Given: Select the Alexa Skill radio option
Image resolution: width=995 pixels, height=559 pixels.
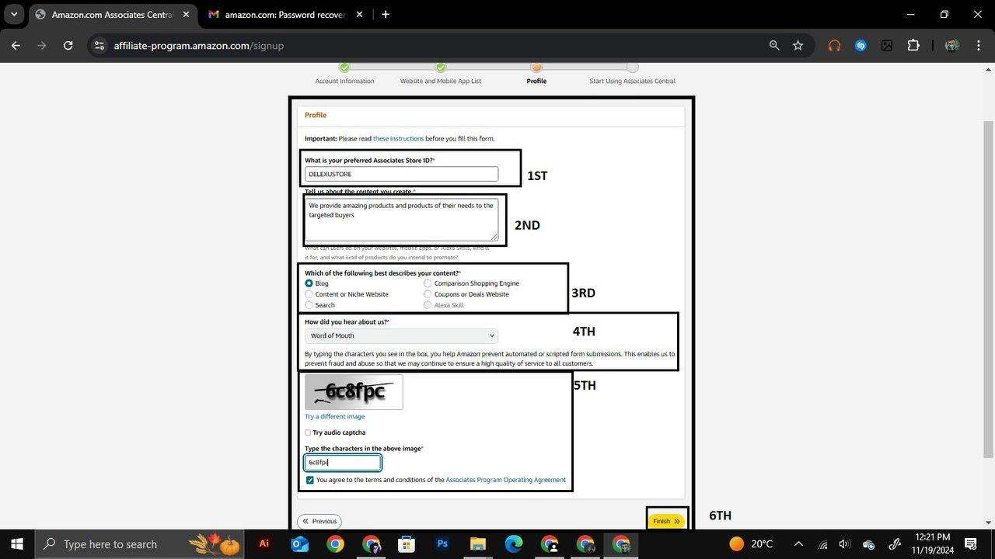Looking at the screenshot, I should [428, 305].
